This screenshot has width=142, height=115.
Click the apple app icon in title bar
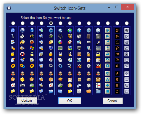pyautogui.click(x=9, y=8)
